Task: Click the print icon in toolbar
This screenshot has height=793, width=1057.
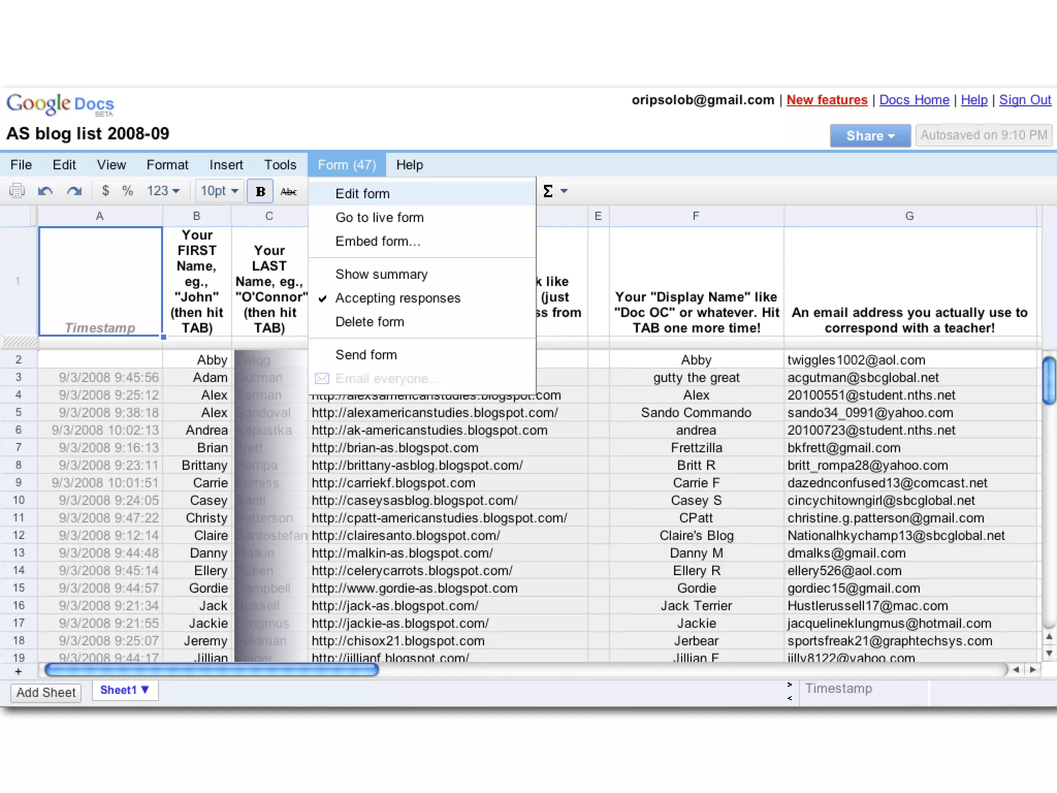Action: click(x=17, y=191)
